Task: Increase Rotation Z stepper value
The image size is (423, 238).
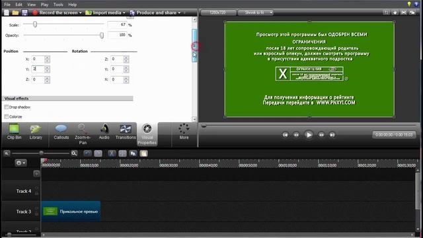Action: [x=126, y=58]
